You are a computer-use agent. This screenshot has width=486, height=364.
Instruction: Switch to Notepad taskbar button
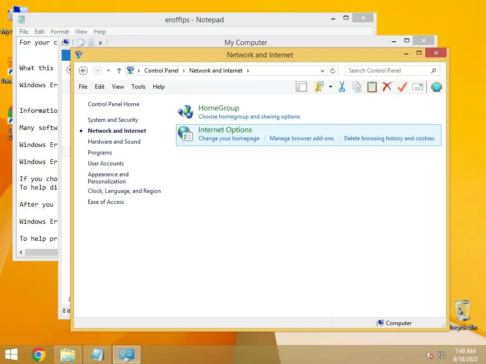pyautogui.click(x=97, y=355)
